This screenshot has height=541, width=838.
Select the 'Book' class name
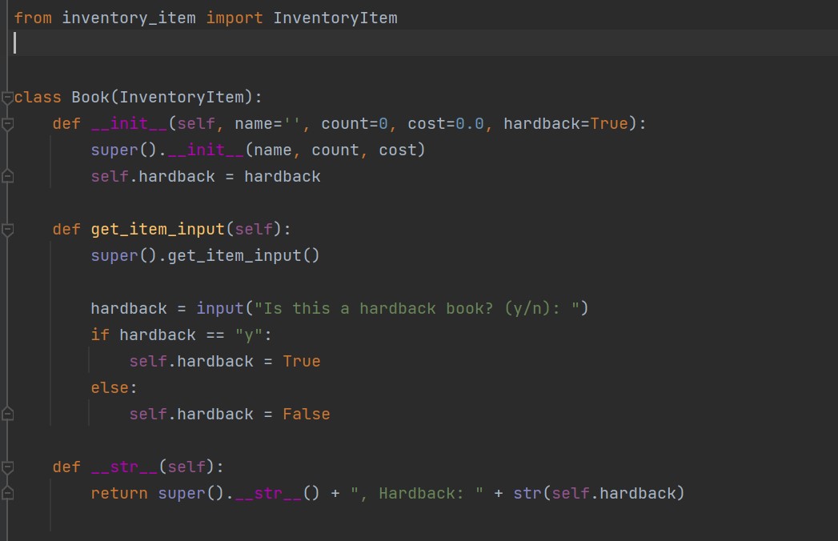[90, 98]
